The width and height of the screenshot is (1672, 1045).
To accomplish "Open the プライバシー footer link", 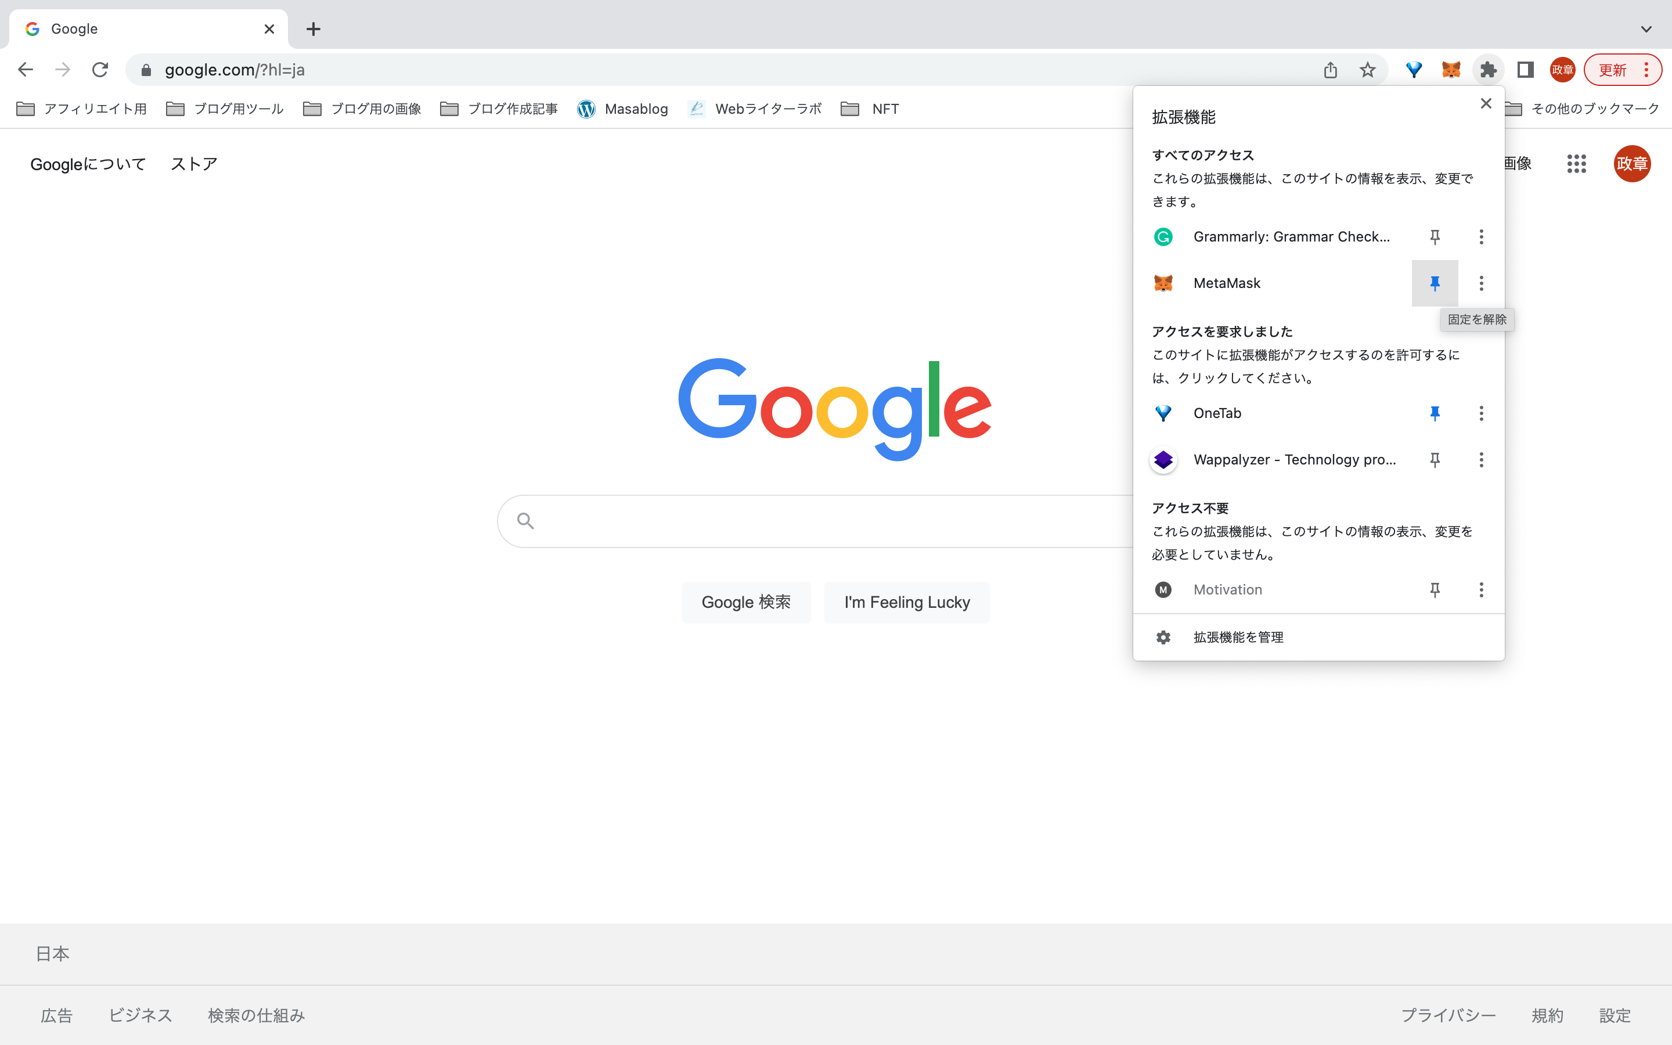I will click(x=1448, y=1015).
